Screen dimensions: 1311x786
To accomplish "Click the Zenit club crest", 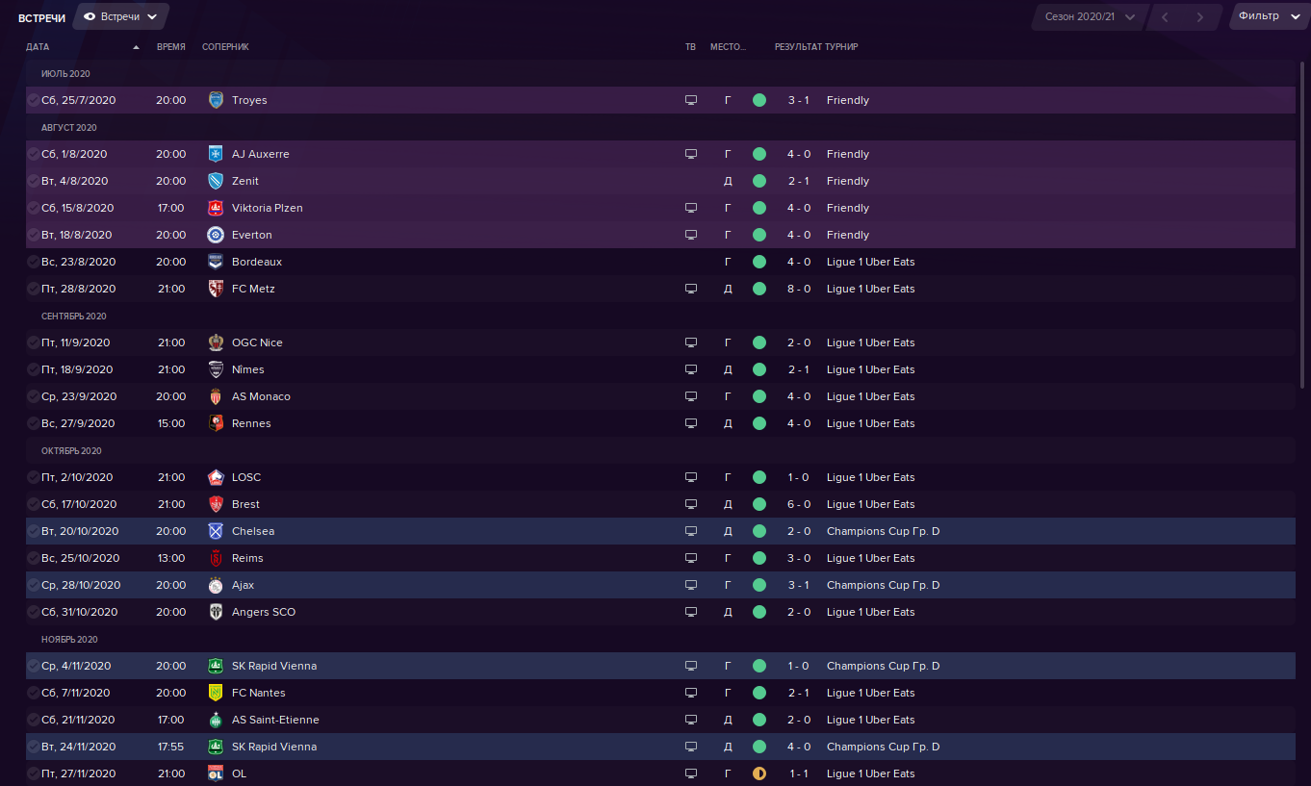I will click(216, 181).
